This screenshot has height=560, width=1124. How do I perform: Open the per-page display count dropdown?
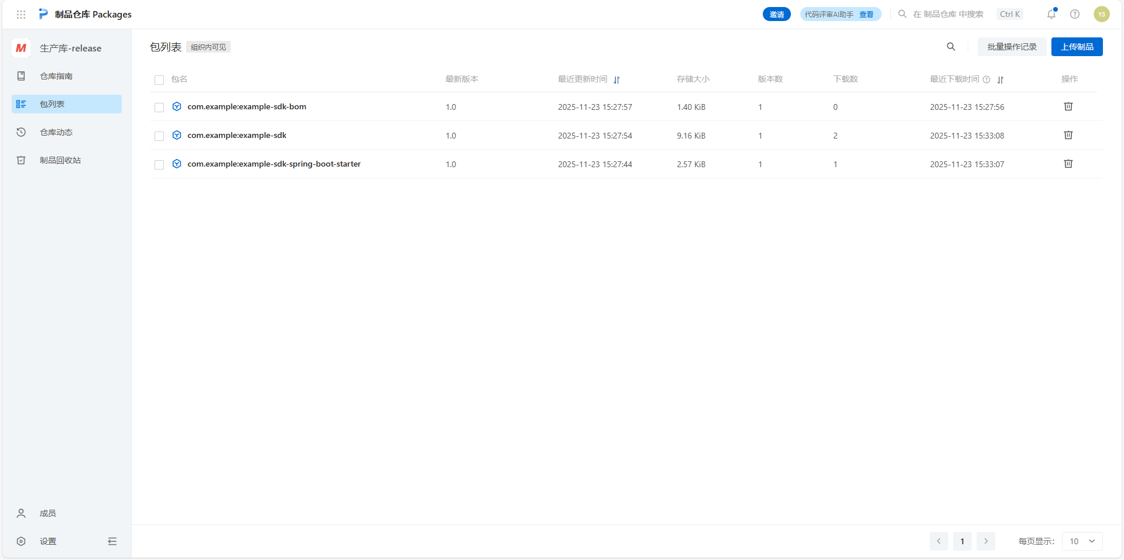click(1082, 541)
